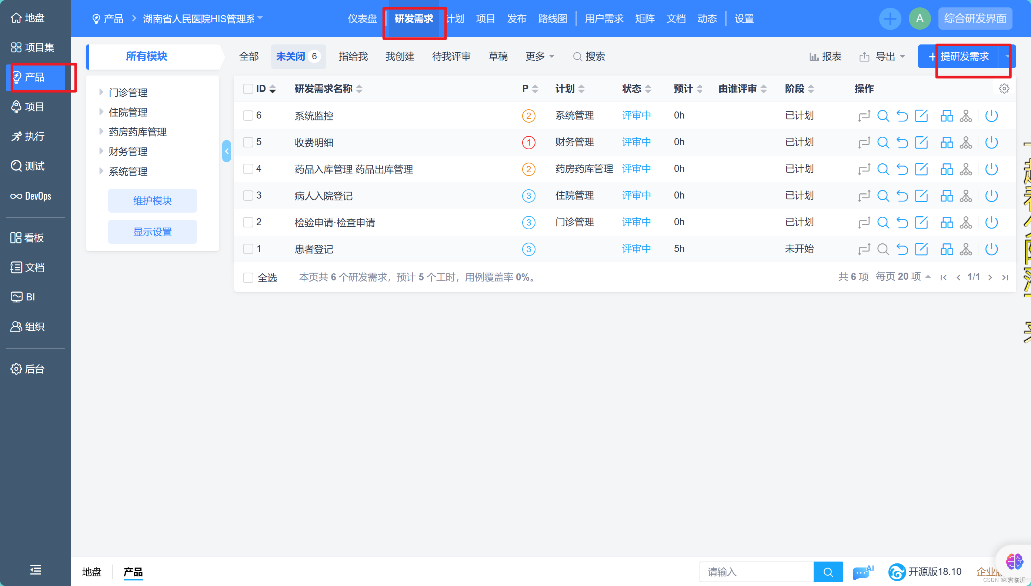Click the AI chat icon in bottom bar
Viewport: 1031px width, 586px height.
(x=862, y=572)
